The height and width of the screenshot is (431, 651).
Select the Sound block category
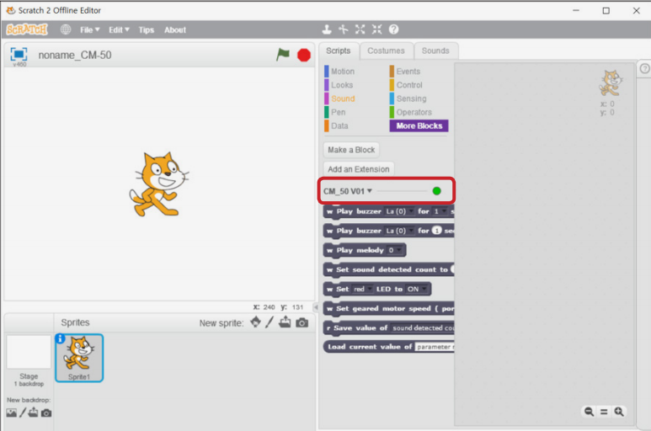339,98
